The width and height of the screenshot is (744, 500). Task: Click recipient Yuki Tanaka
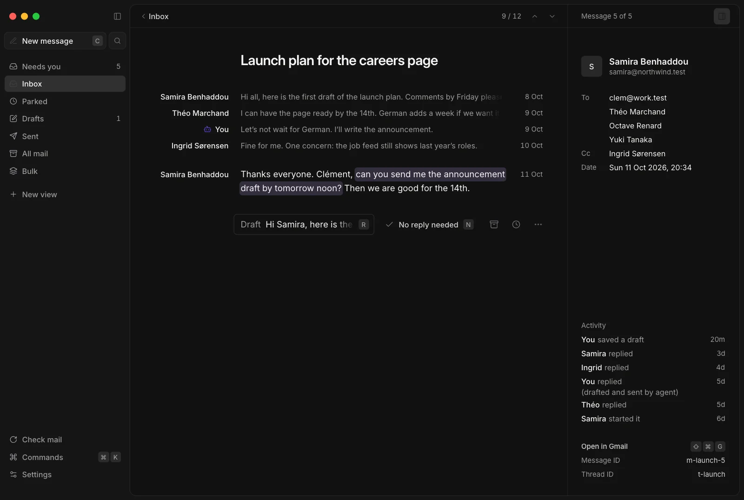(x=631, y=140)
